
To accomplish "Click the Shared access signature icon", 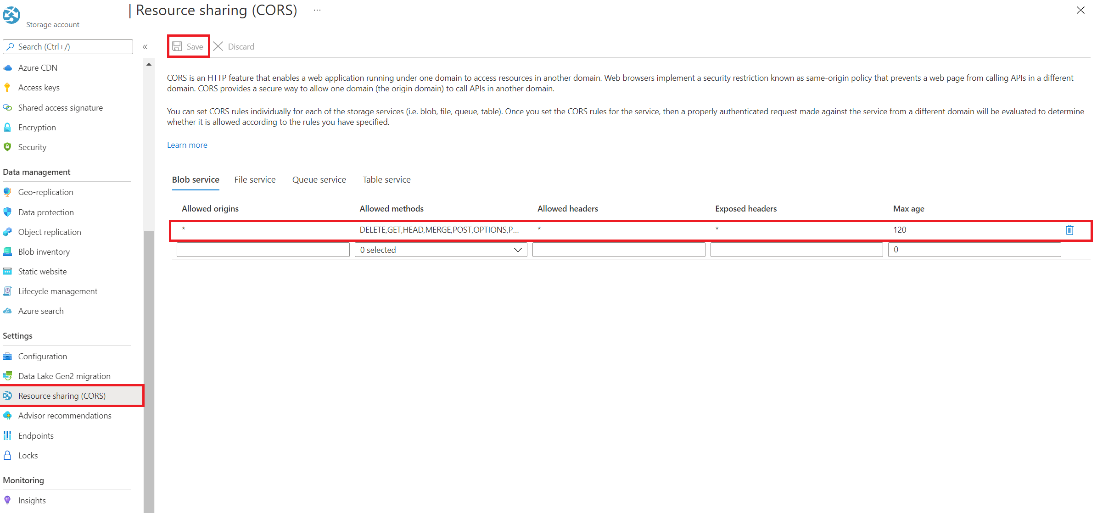I will [x=7, y=108].
